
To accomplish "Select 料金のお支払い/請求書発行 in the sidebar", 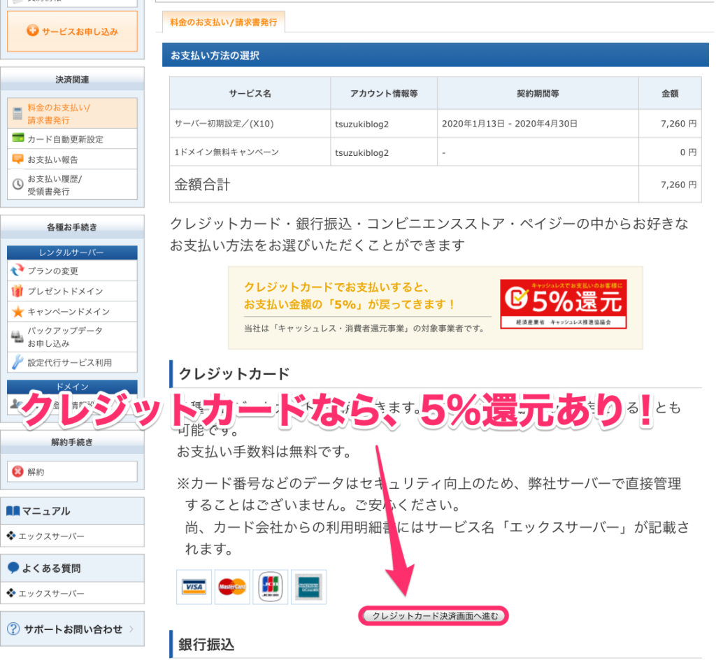I will [72, 113].
